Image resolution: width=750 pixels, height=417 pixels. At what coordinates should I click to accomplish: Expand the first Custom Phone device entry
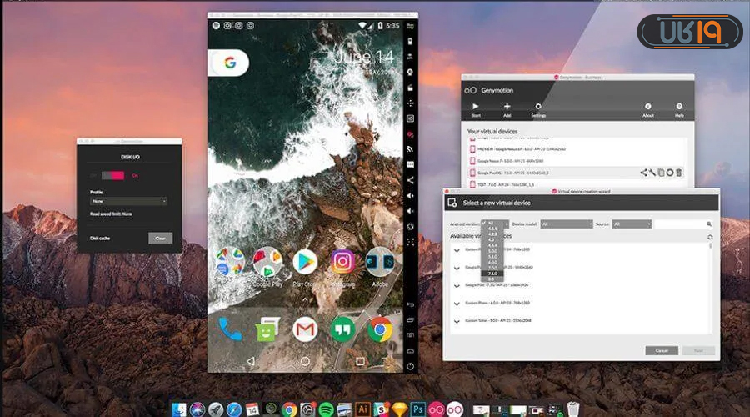[457, 249]
